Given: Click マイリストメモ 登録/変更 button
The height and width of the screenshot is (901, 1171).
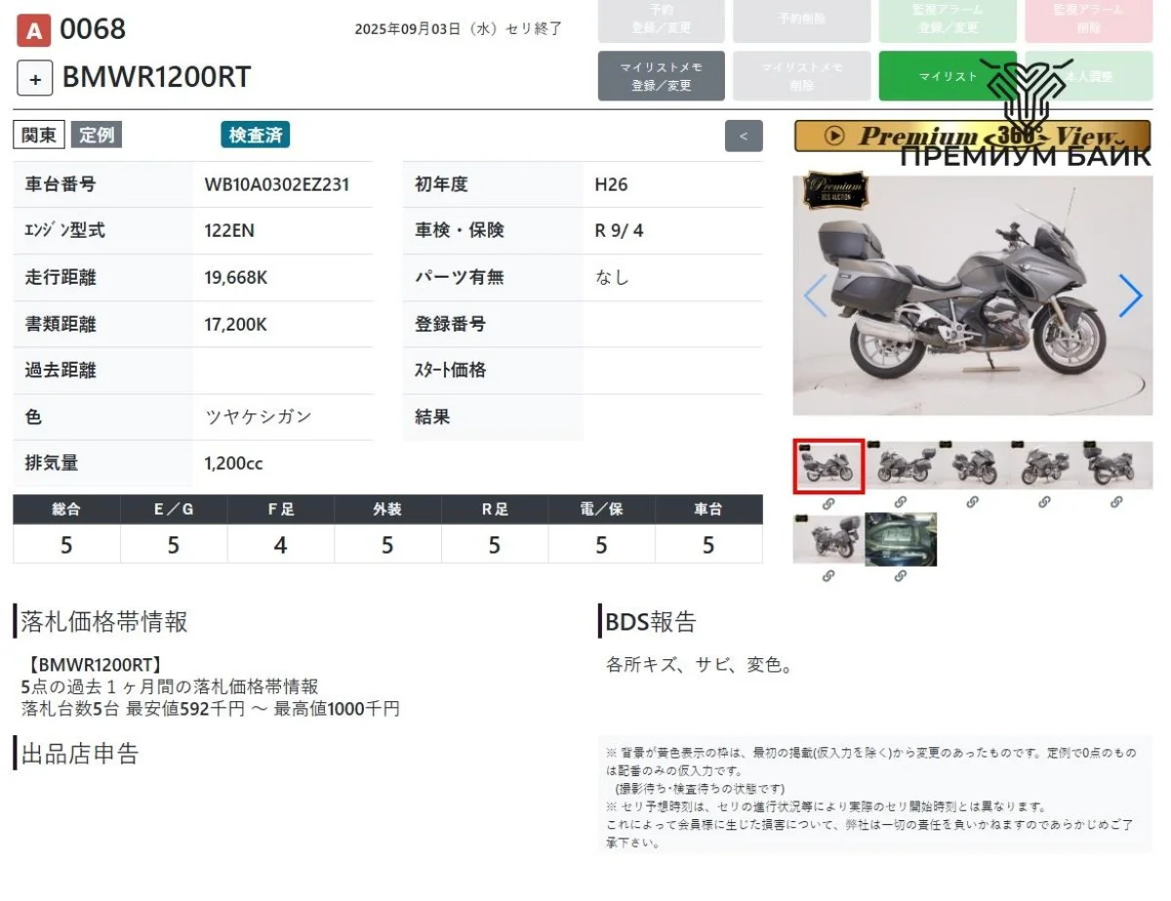Looking at the screenshot, I should [661, 76].
